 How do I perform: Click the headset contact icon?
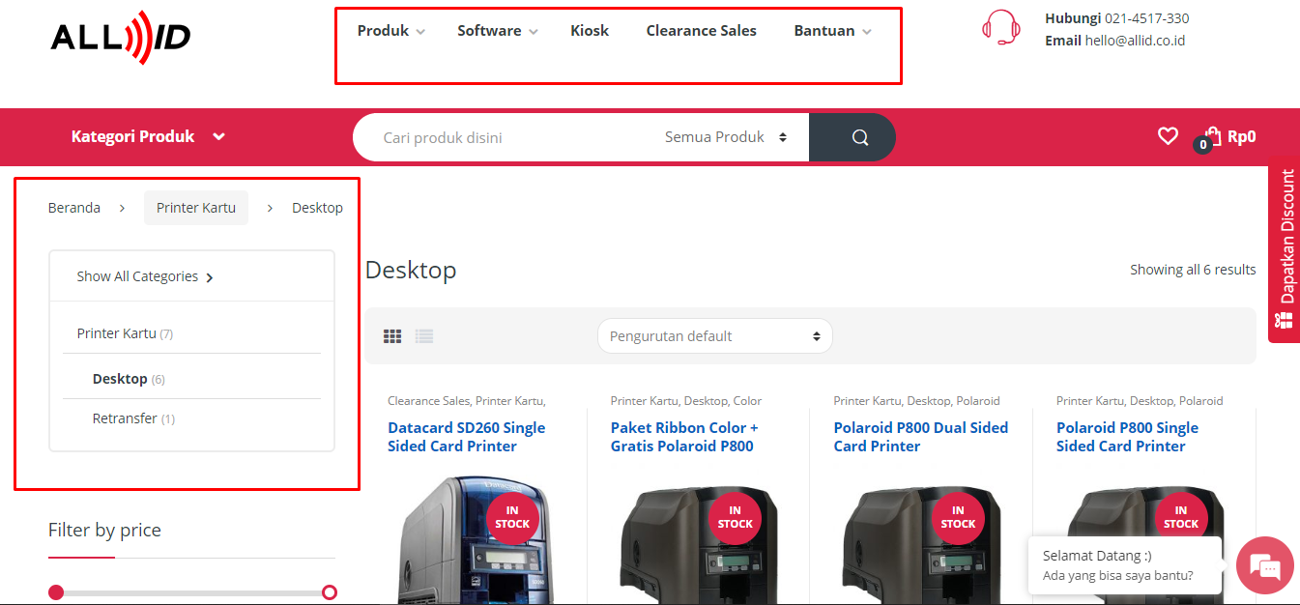1000,28
